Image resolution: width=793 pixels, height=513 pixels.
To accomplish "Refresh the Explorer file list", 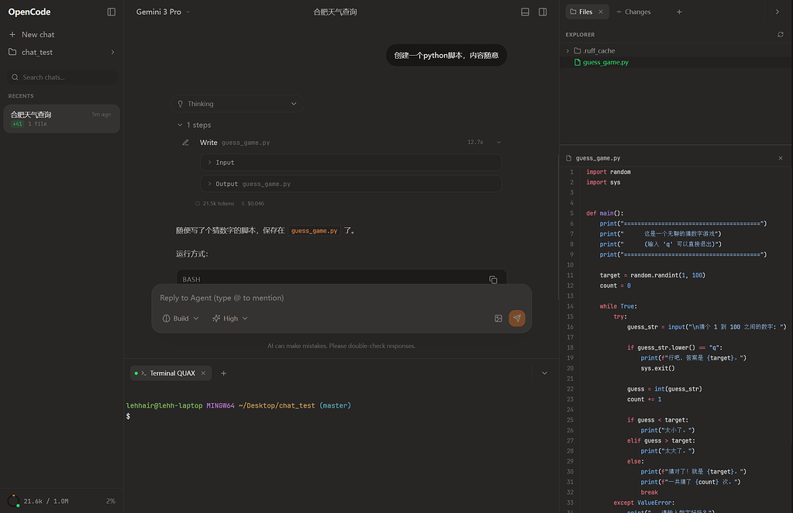I will tap(781, 34).
